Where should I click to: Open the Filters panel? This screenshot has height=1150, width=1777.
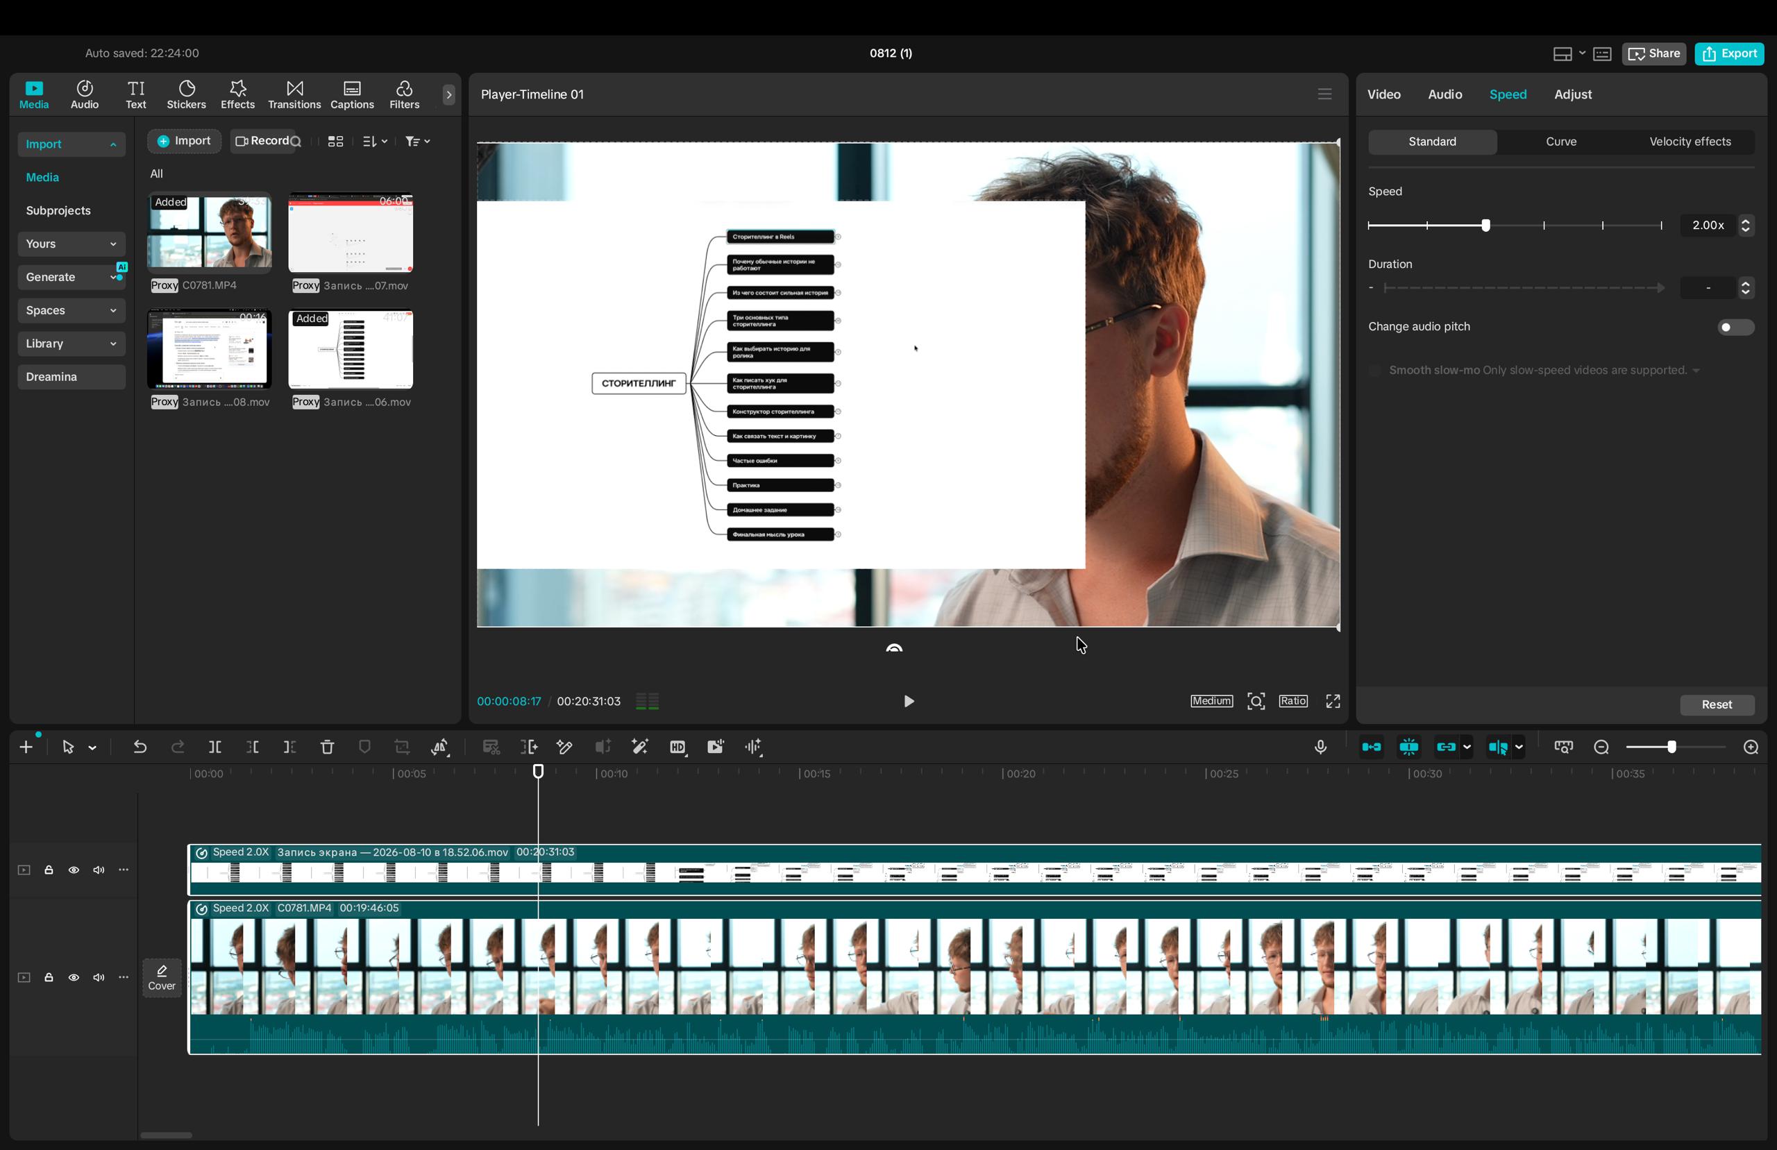(x=404, y=95)
